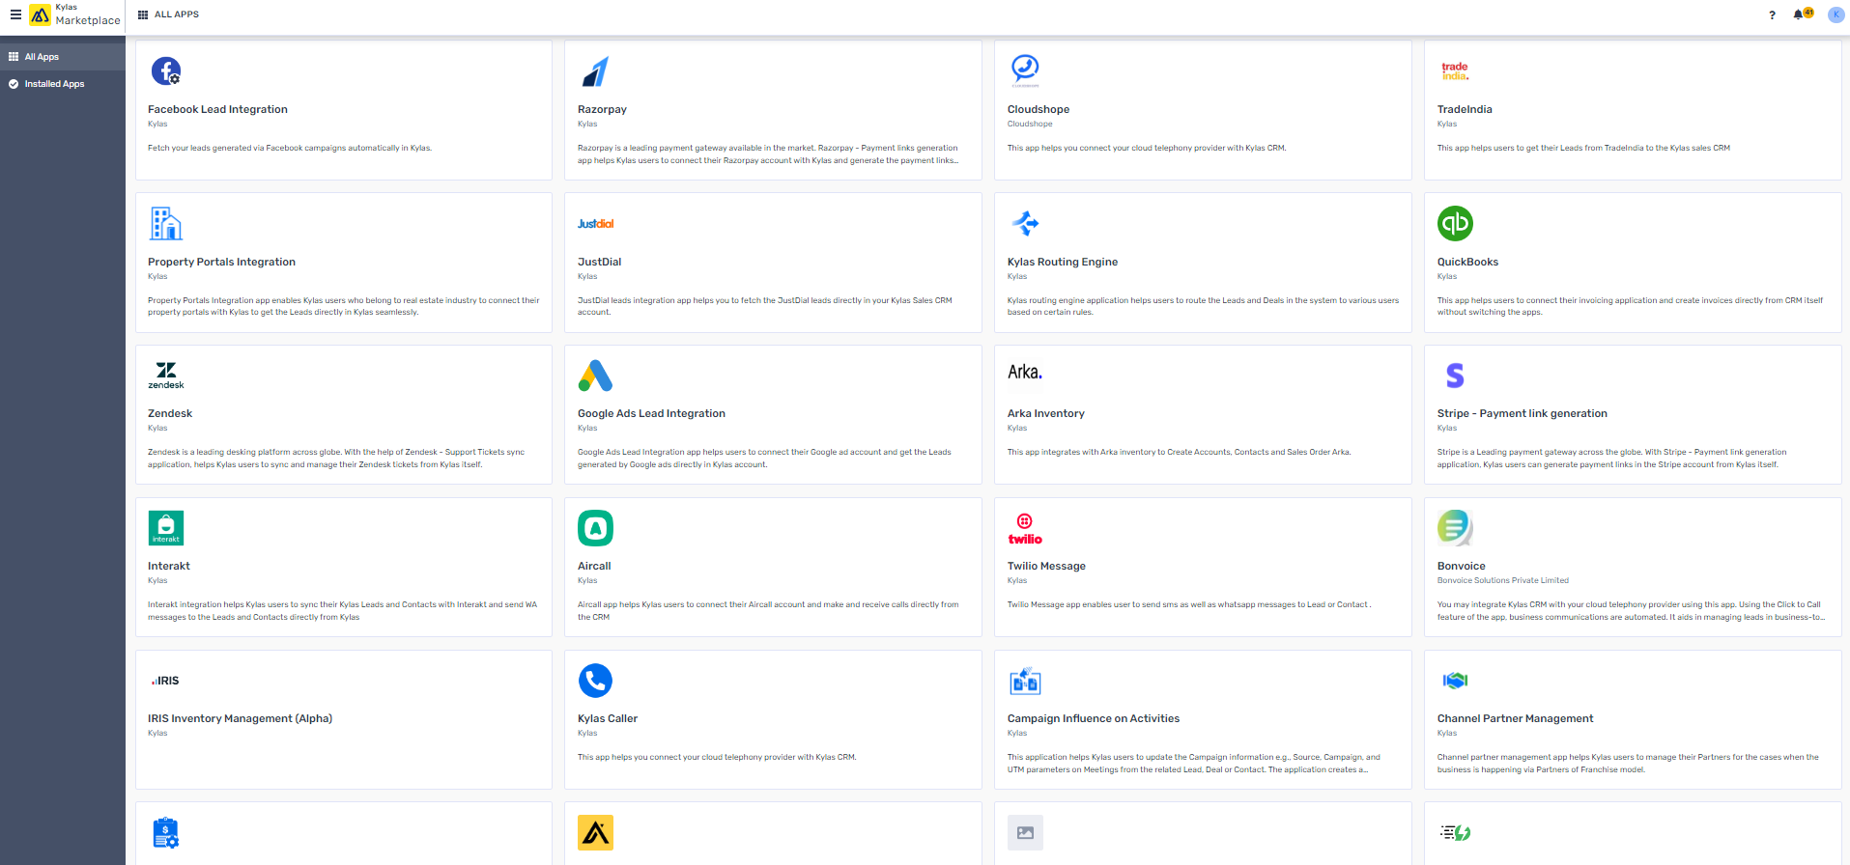The image size is (1850, 865).
Task: Click the Google Ads logo
Action: click(x=595, y=375)
